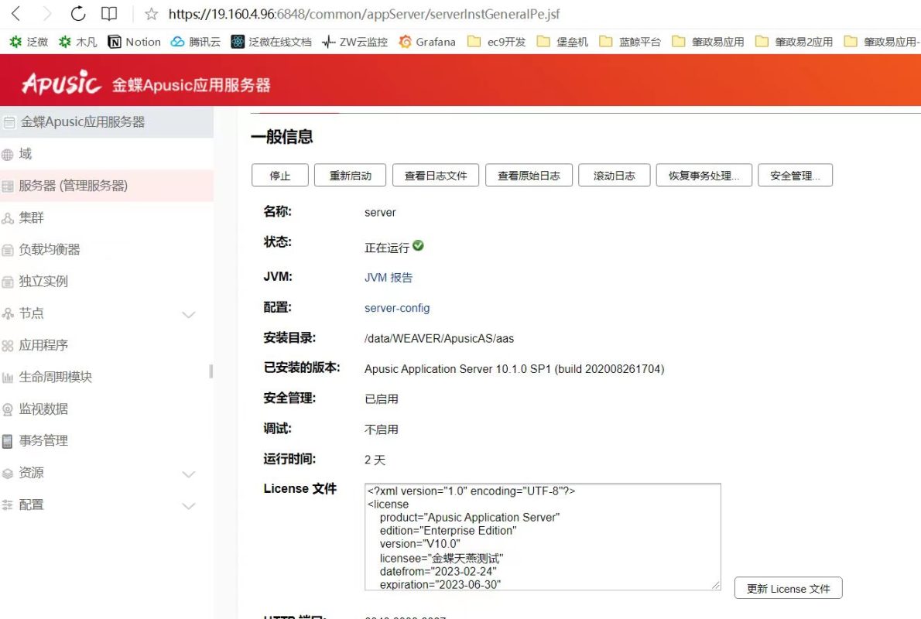Open the Grafana bookmark
Image resolution: width=921 pixels, height=619 pixels.
(x=426, y=42)
